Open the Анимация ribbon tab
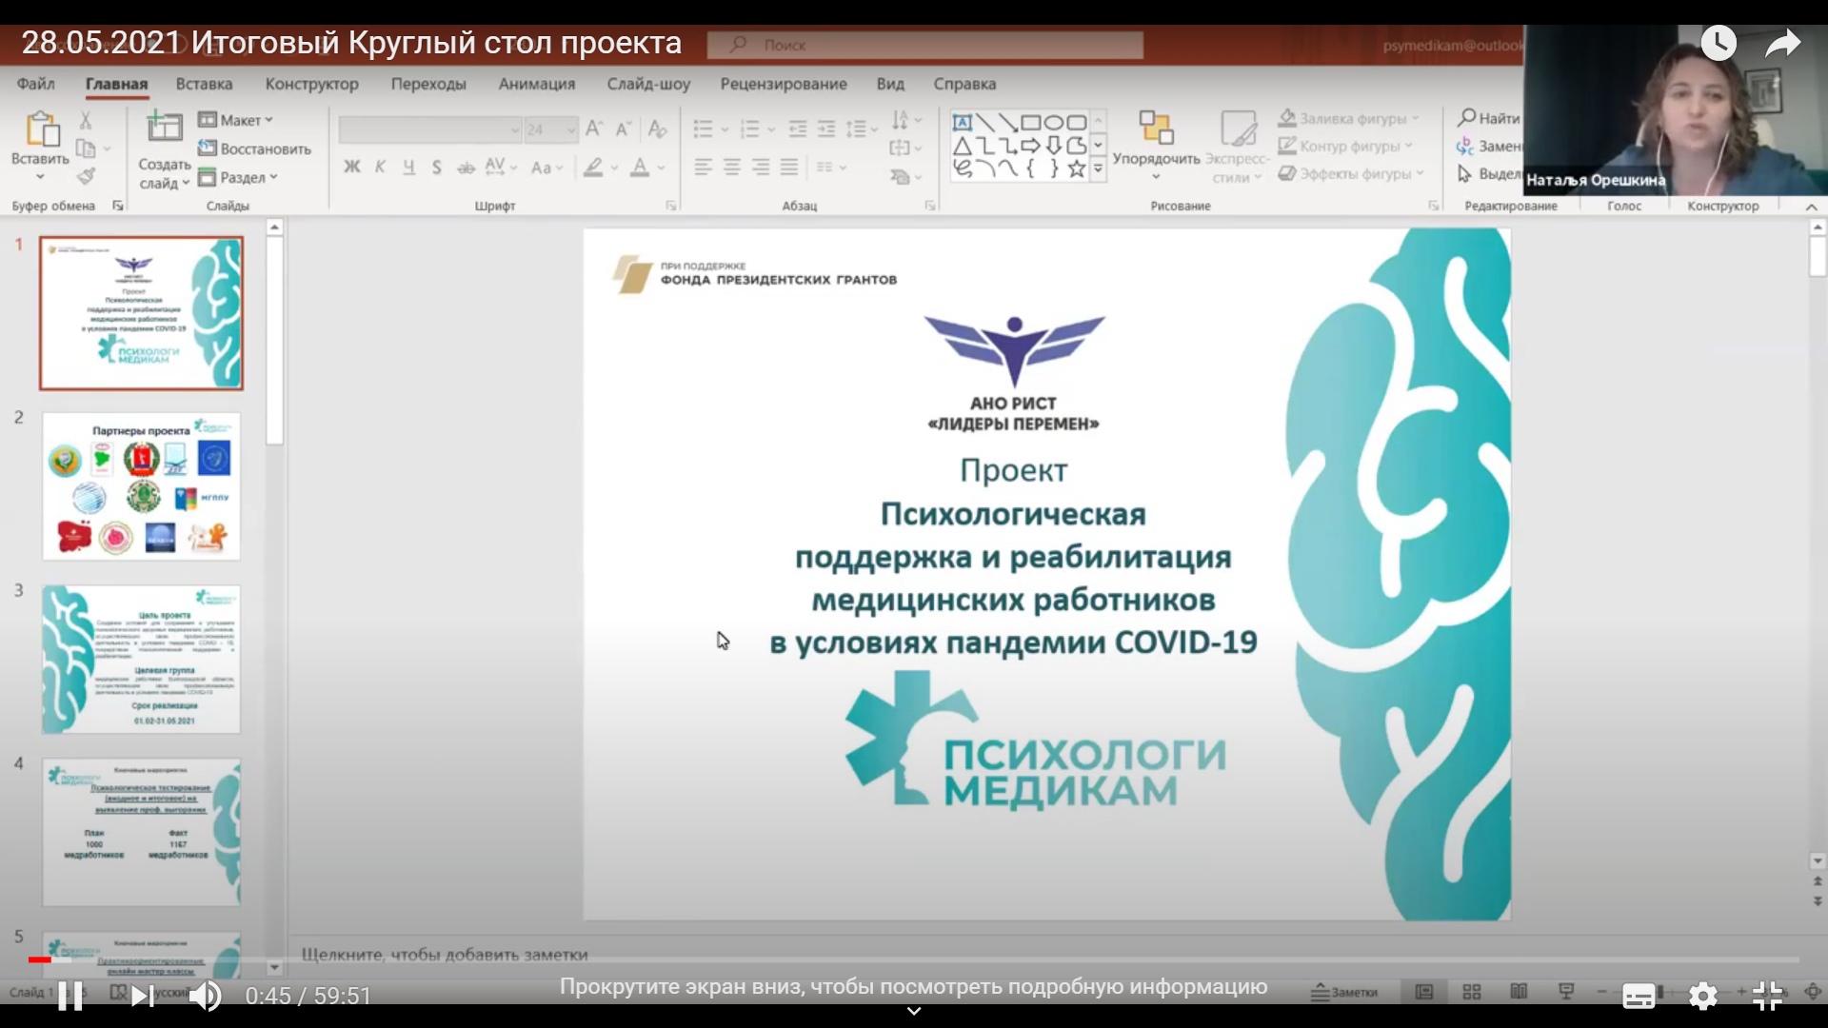The width and height of the screenshot is (1828, 1028). point(536,84)
